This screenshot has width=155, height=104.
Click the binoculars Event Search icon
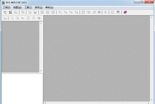click(99, 12)
